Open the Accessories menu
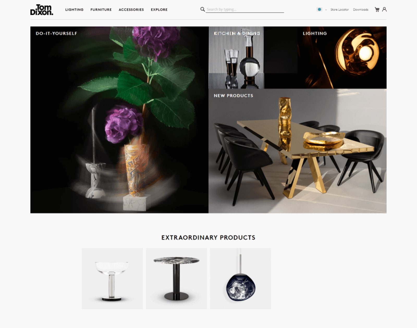Image resolution: width=417 pixels, height=328 pixels. point(131,10)
